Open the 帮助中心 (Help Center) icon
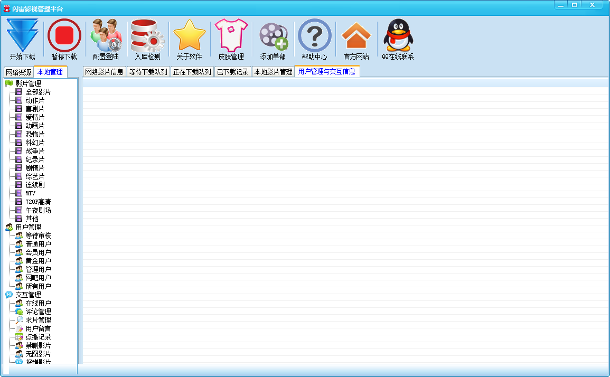 click(x=315, y=37)
